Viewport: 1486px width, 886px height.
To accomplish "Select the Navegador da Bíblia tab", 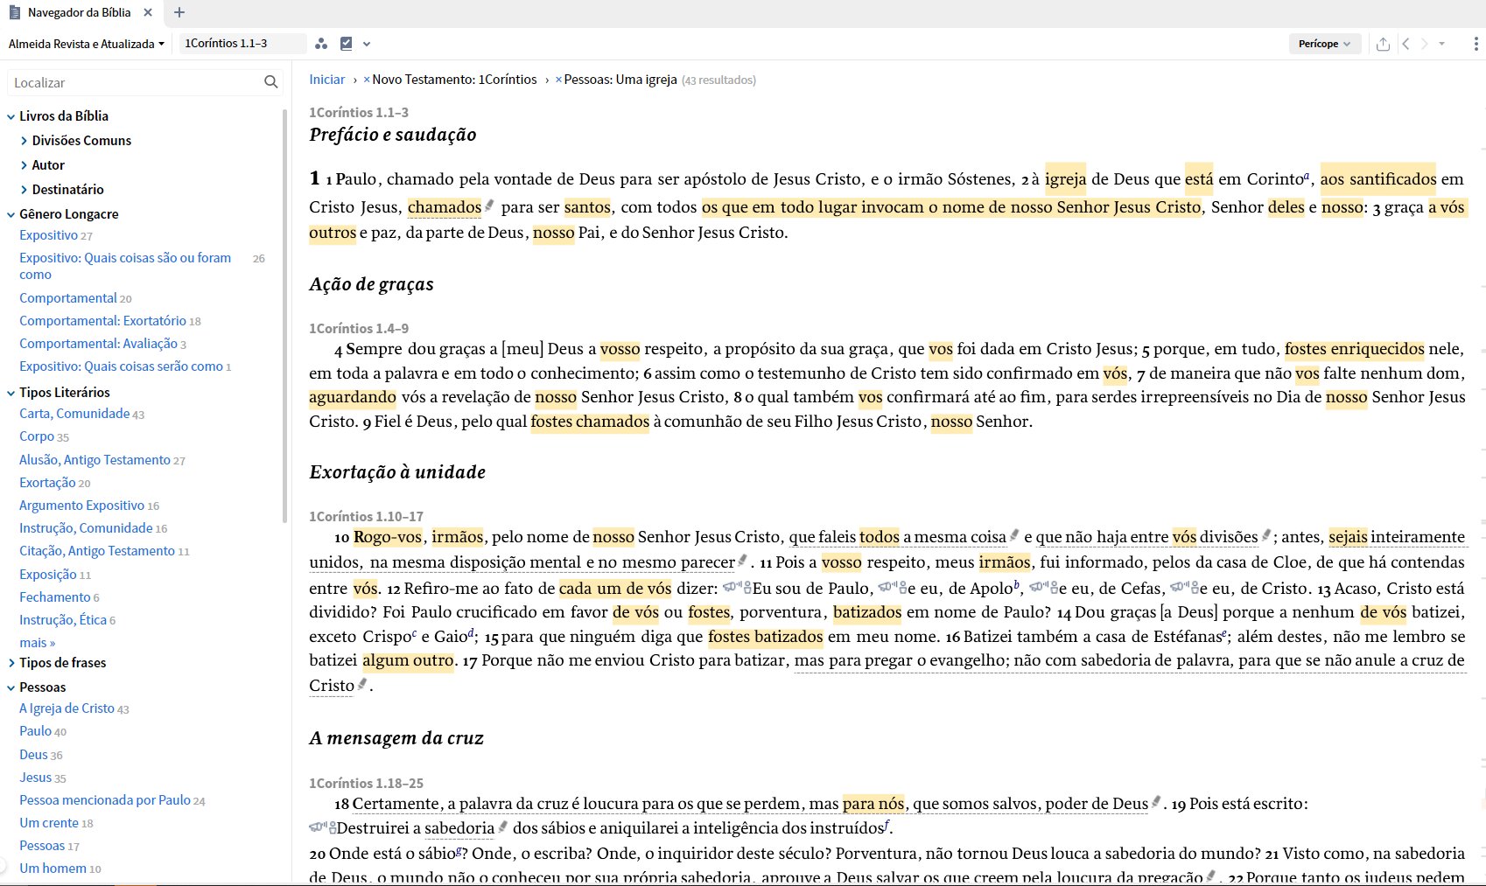I will pos(79,12).
